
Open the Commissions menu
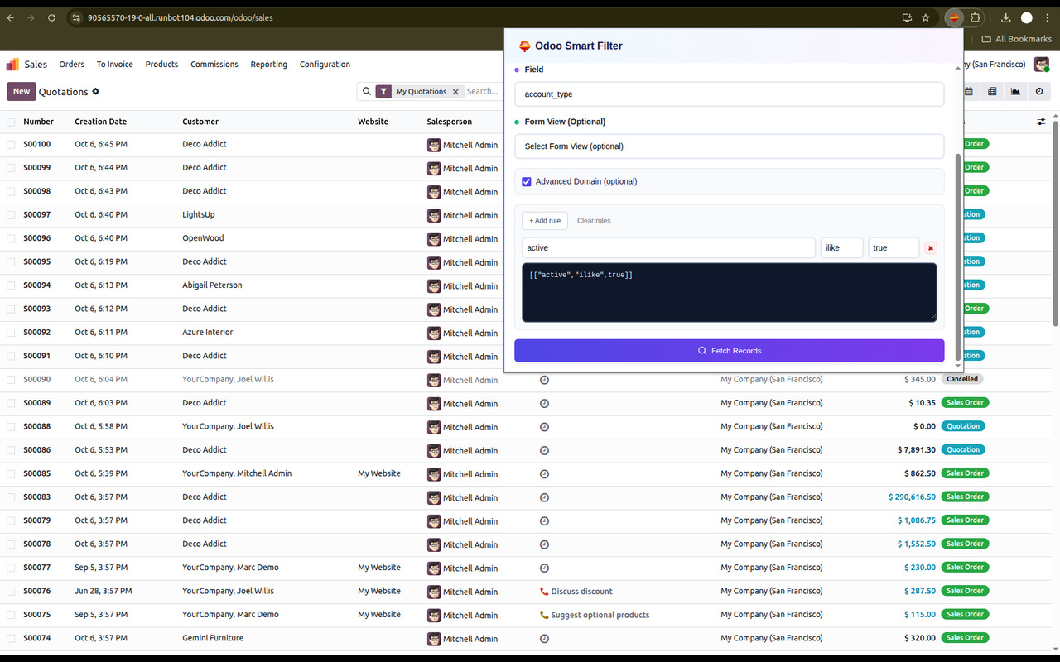[214, 65]
